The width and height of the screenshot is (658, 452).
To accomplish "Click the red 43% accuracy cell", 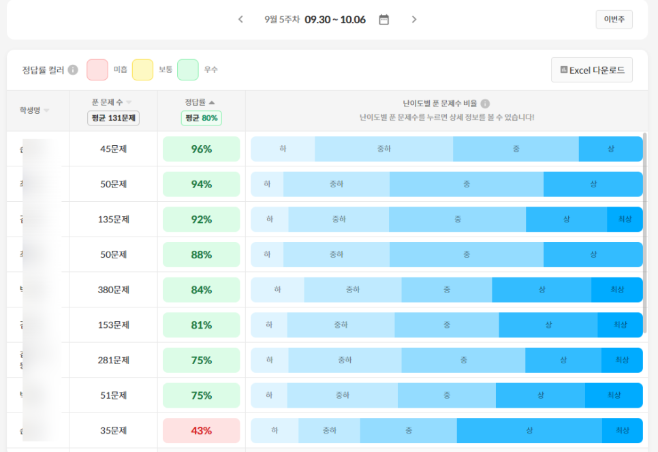I will [x=202, y=431].
